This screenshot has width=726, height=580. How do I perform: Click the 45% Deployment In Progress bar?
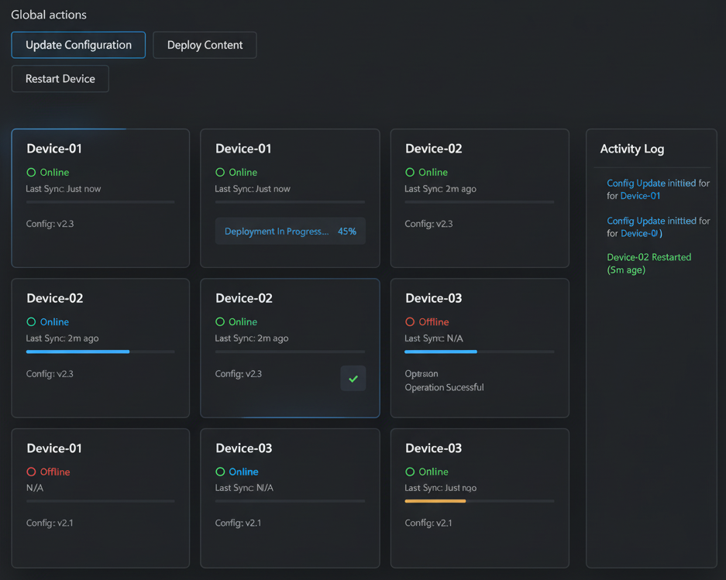[290, 231]
